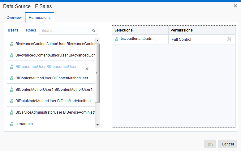
Task: Click user icon beside bicloudtenant5adm selection
Action: tap(117, 39)
